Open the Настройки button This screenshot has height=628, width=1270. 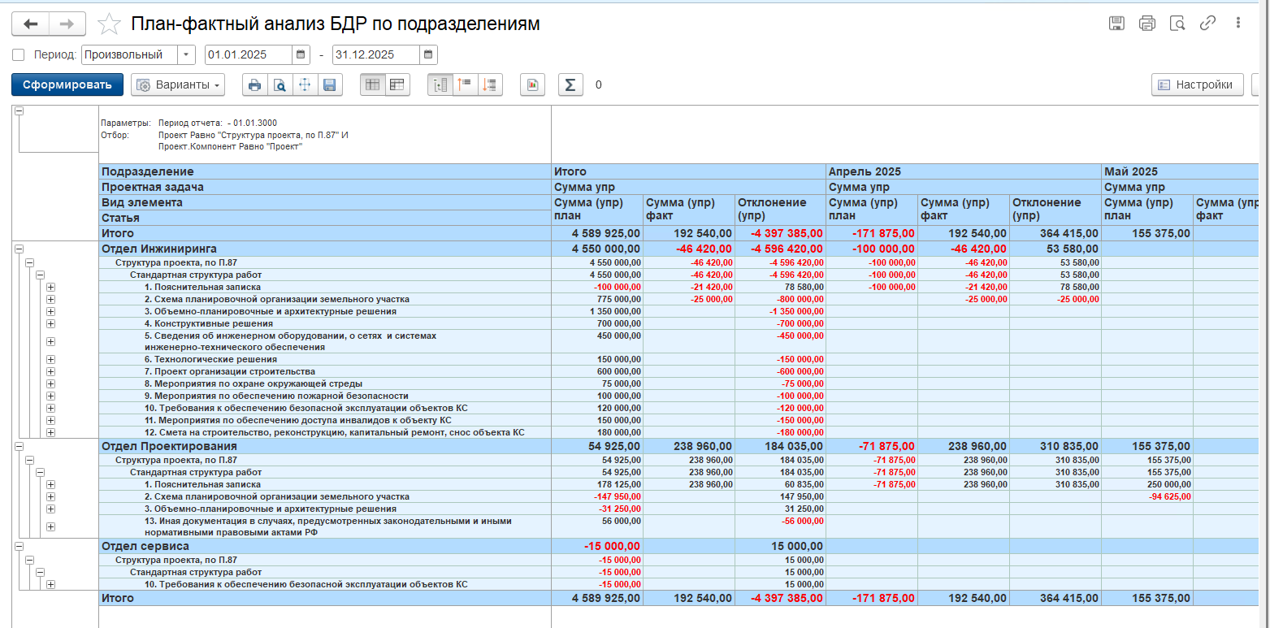[x=1197, y=84]
